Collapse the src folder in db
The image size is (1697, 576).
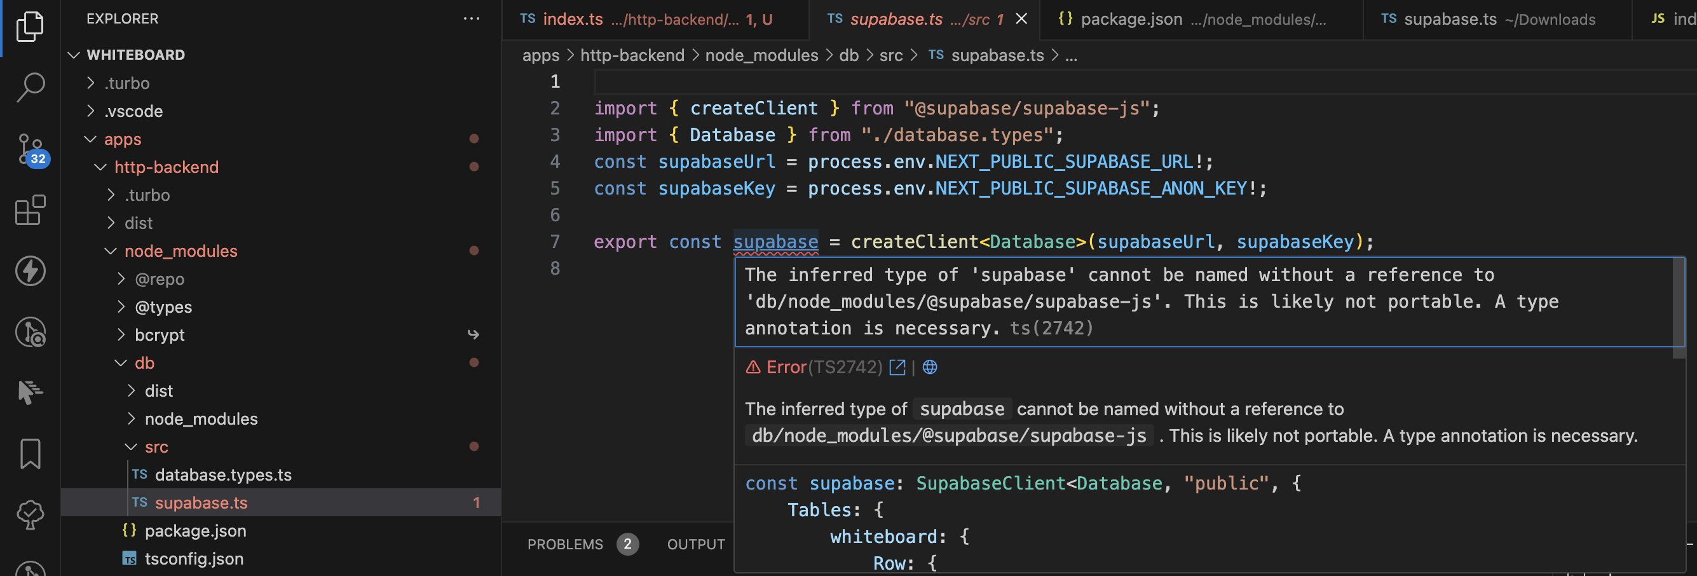click(x=131, y=447)
